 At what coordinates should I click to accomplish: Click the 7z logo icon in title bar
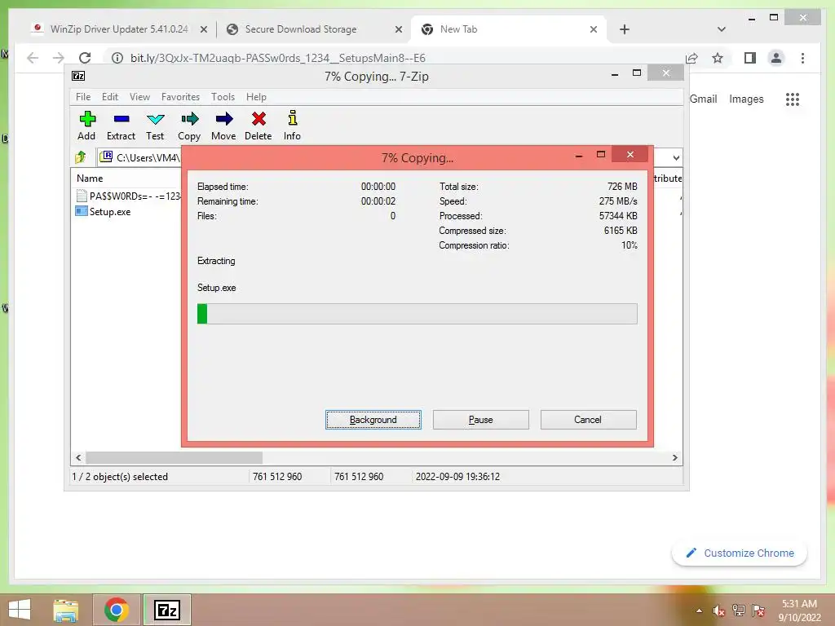(x=78, y=76)
